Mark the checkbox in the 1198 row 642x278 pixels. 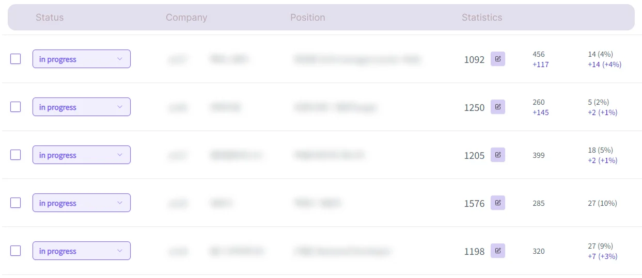(15, 251)
